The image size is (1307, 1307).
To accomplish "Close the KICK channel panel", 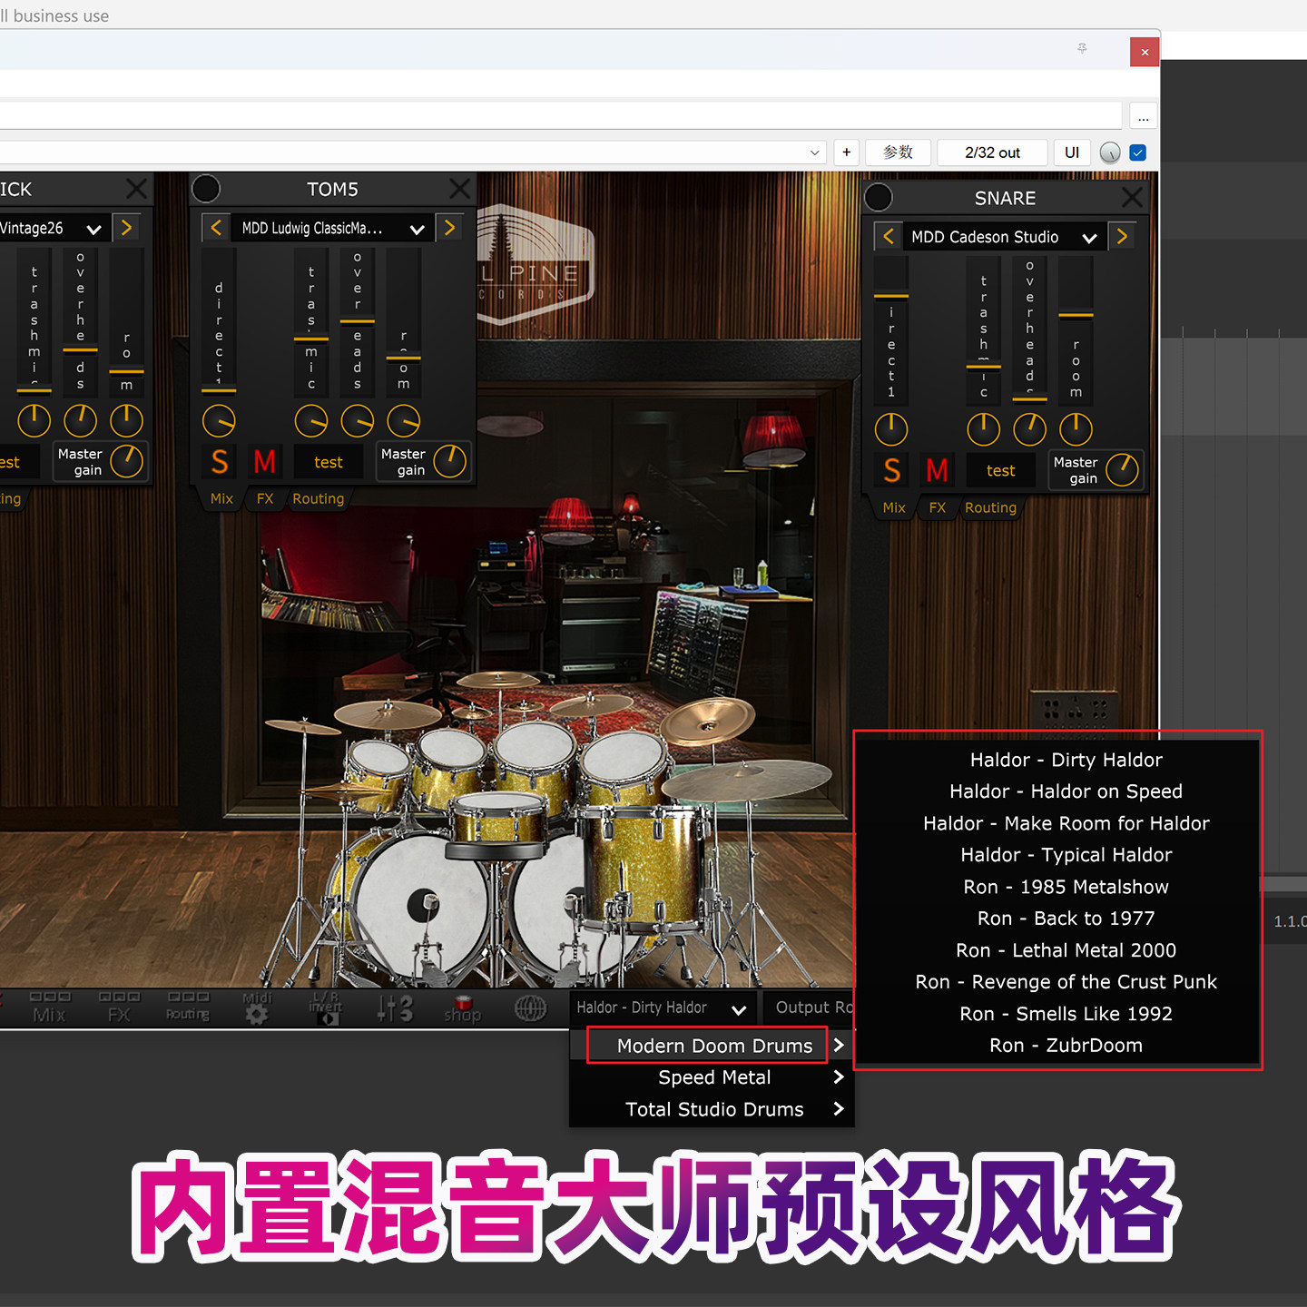I will click(136, 189).
